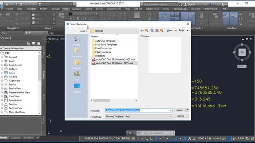Viewport: 255px width, 143px height.
Task: Click the Search the Web icon
Action: pyautogui.click(x=152, y=31)
